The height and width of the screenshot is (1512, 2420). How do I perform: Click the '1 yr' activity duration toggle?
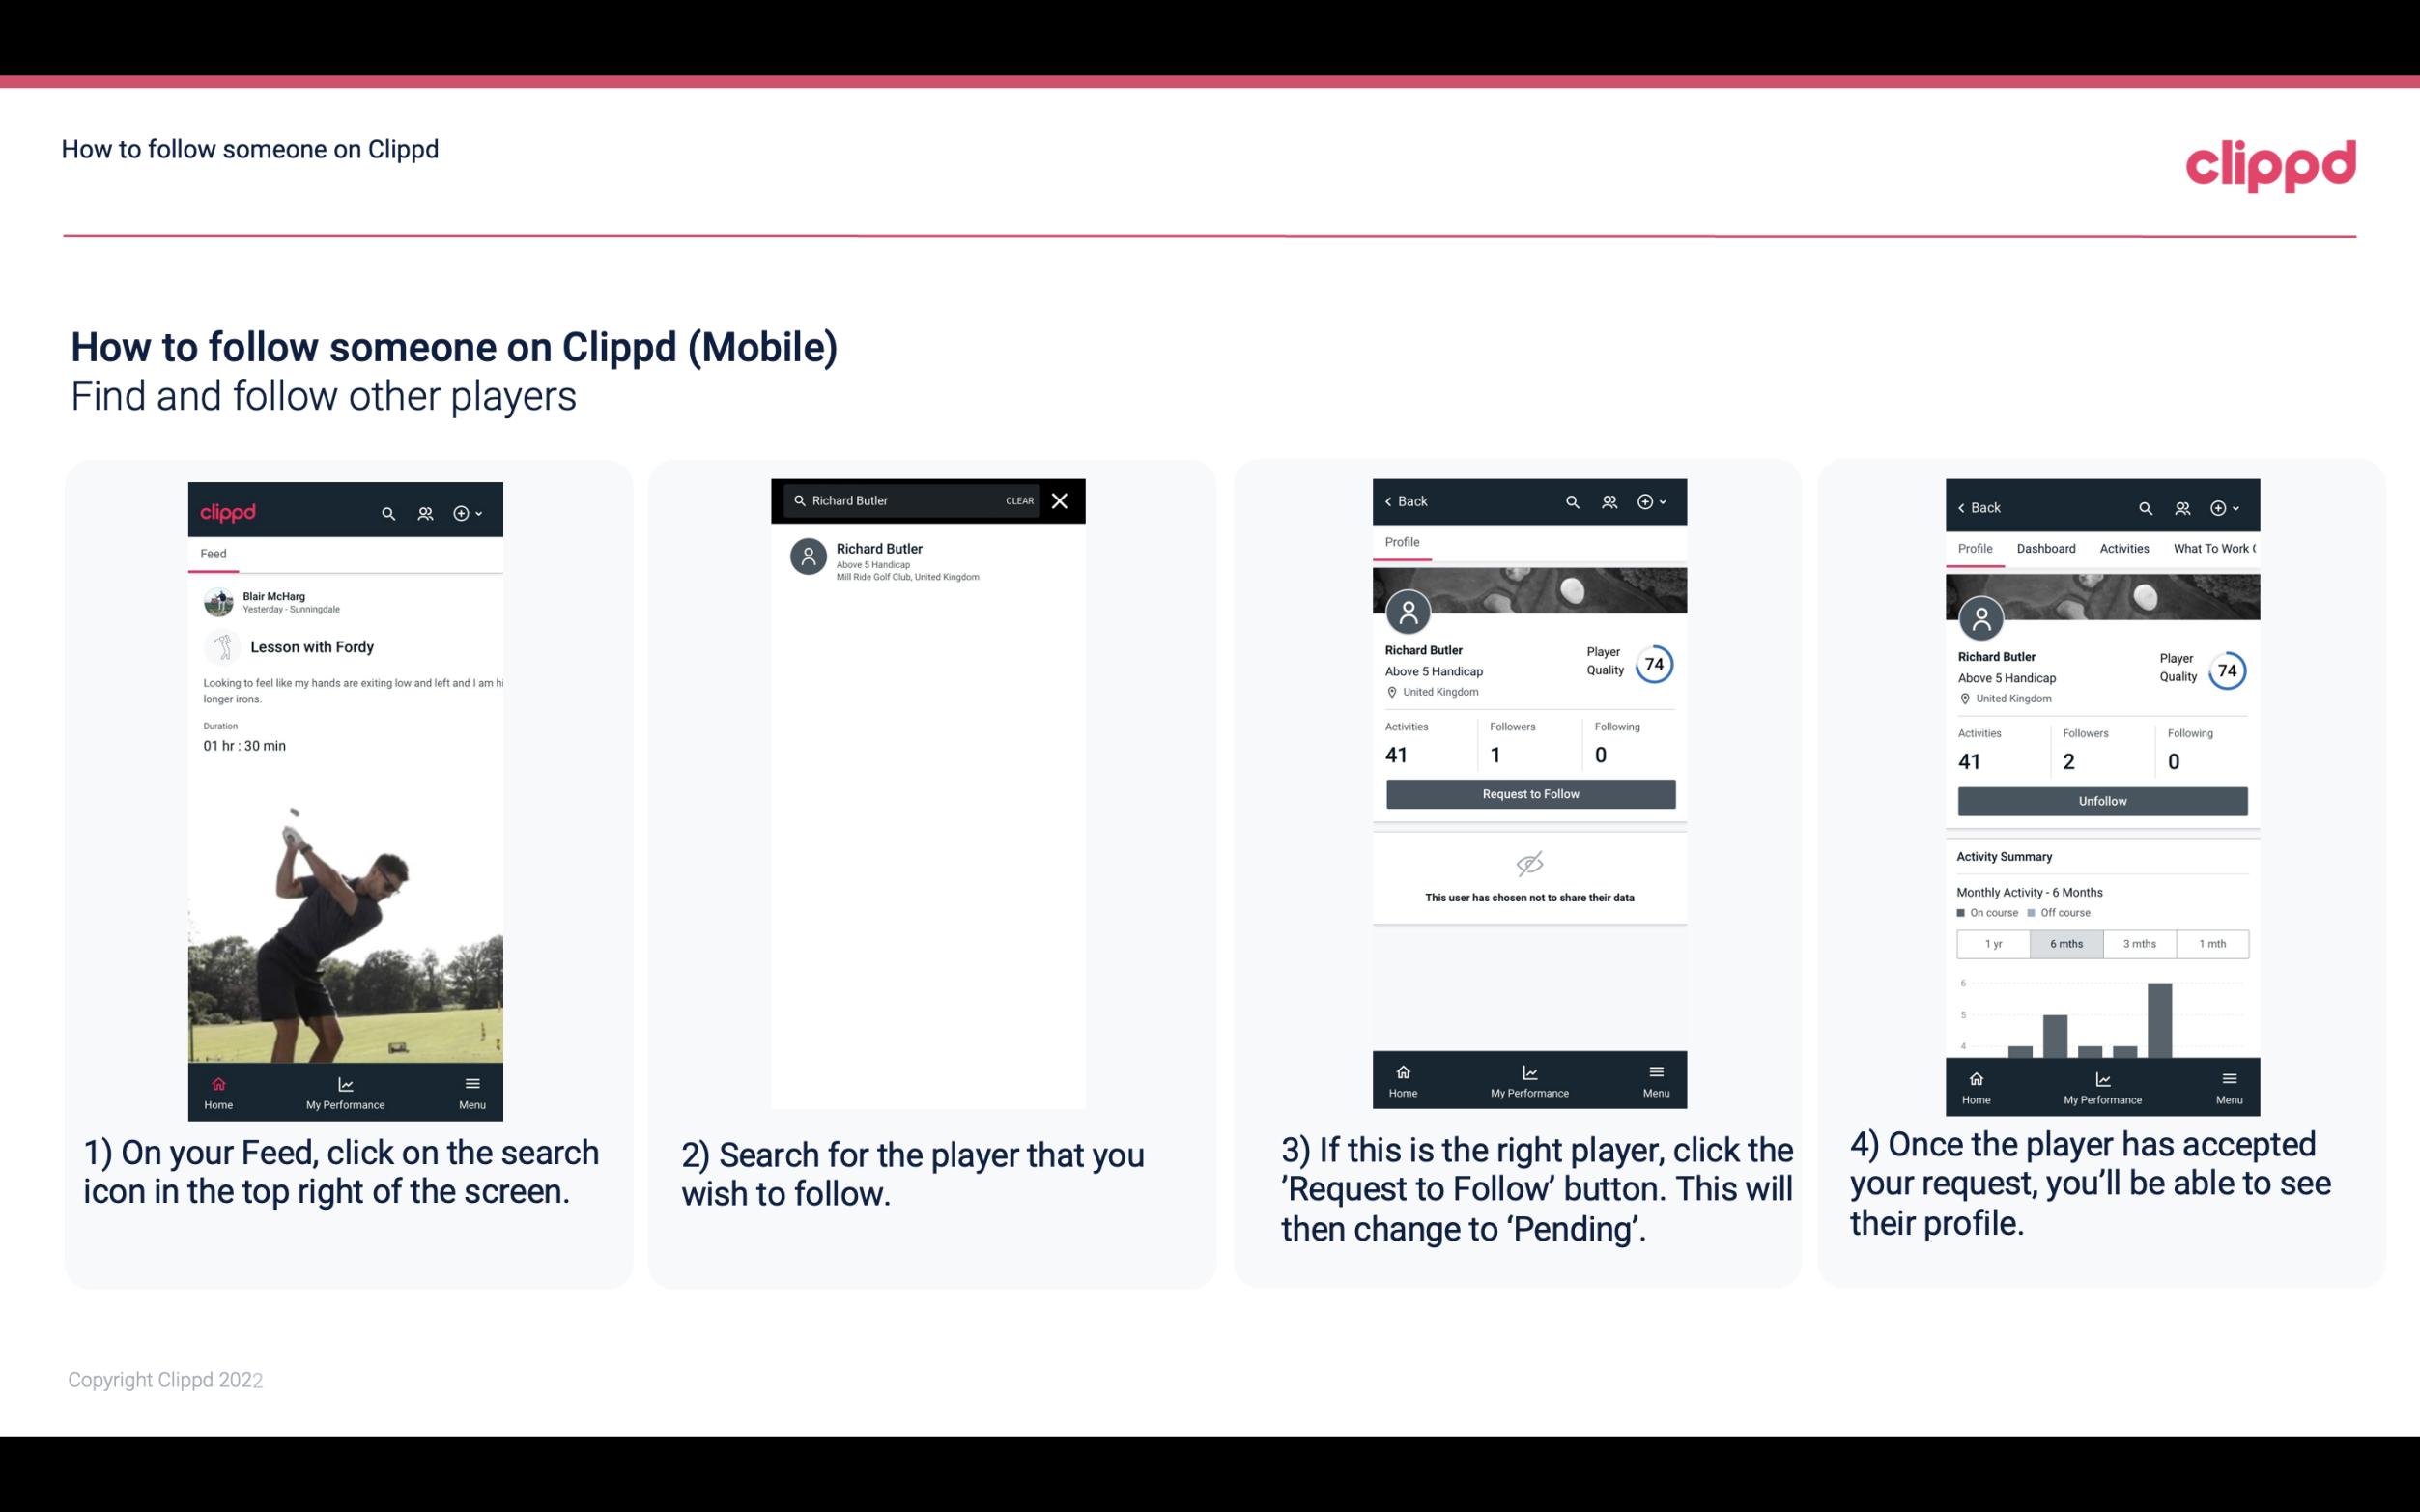coord(1992,942)
